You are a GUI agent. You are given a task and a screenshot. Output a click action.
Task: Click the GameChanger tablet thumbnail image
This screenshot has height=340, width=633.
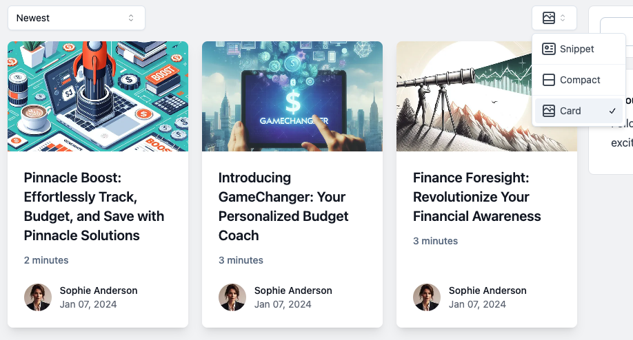coord(292,96)
